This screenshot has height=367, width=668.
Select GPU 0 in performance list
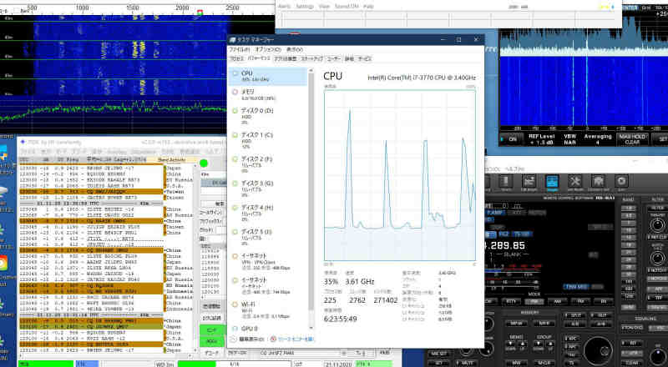[x=250, y=329]
